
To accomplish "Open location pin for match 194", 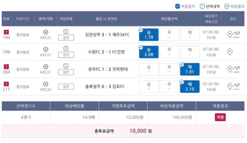I will click(x=230, y=35).
